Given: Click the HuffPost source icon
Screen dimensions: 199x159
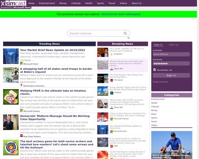Looking at the screenshot, I should (112, 93).
